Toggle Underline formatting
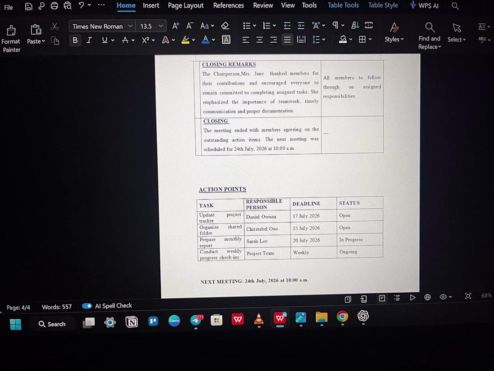This screenshot has height=371, width=494. click(x=105, y=40)
